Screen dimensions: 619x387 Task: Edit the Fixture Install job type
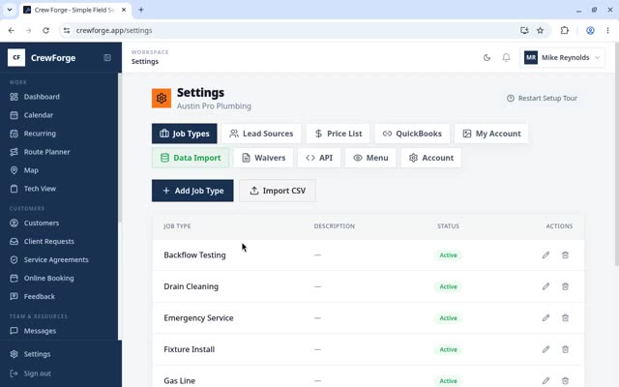coord(545,349)
